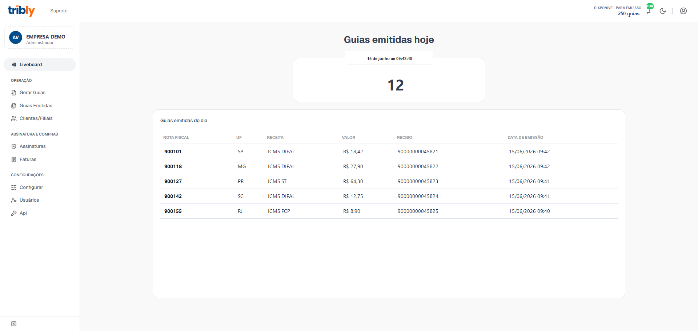
Task: Click the tribly logo
Action: pyautogui.click(x=21, y=11)
